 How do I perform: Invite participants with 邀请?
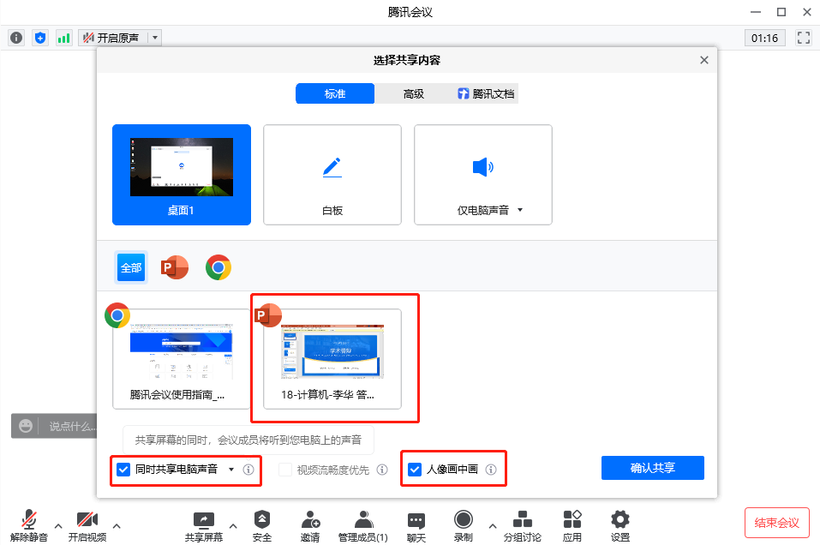(x=310, y=525)
